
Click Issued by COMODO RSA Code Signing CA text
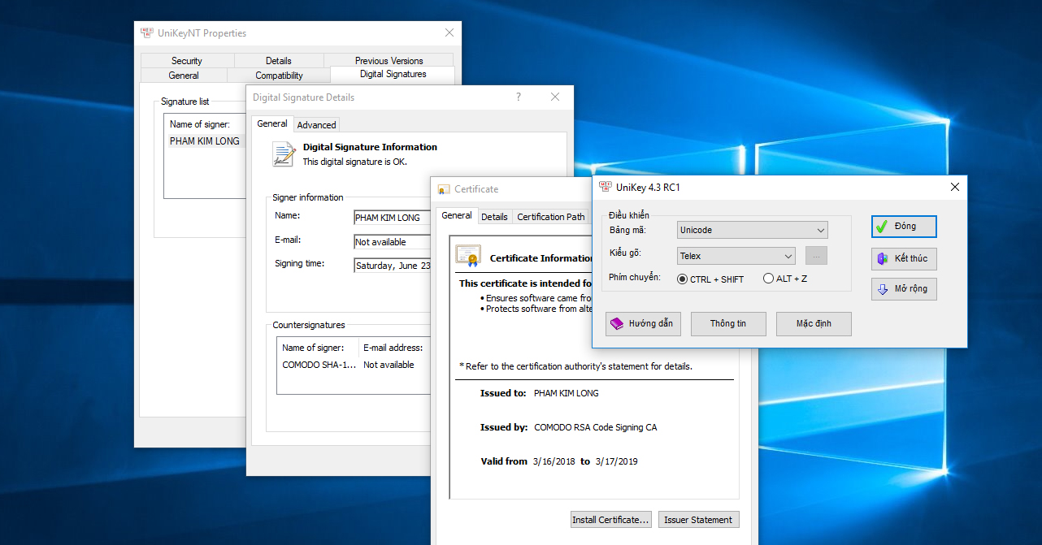click(x=595, y=427)
